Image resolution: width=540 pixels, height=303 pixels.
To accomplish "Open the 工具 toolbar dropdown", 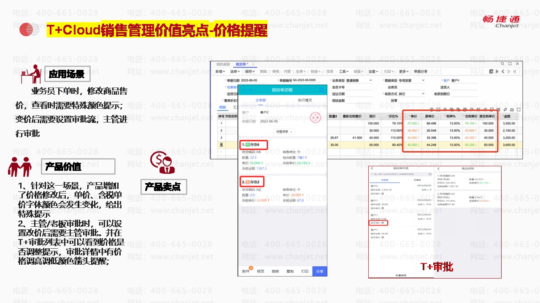I will coord(344,72).
